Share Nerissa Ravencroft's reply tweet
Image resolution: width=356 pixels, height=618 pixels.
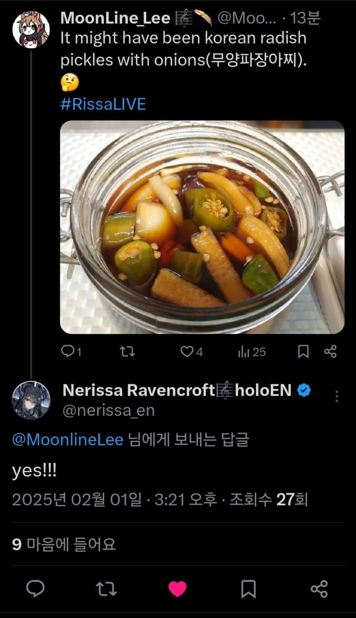point(319,589)
